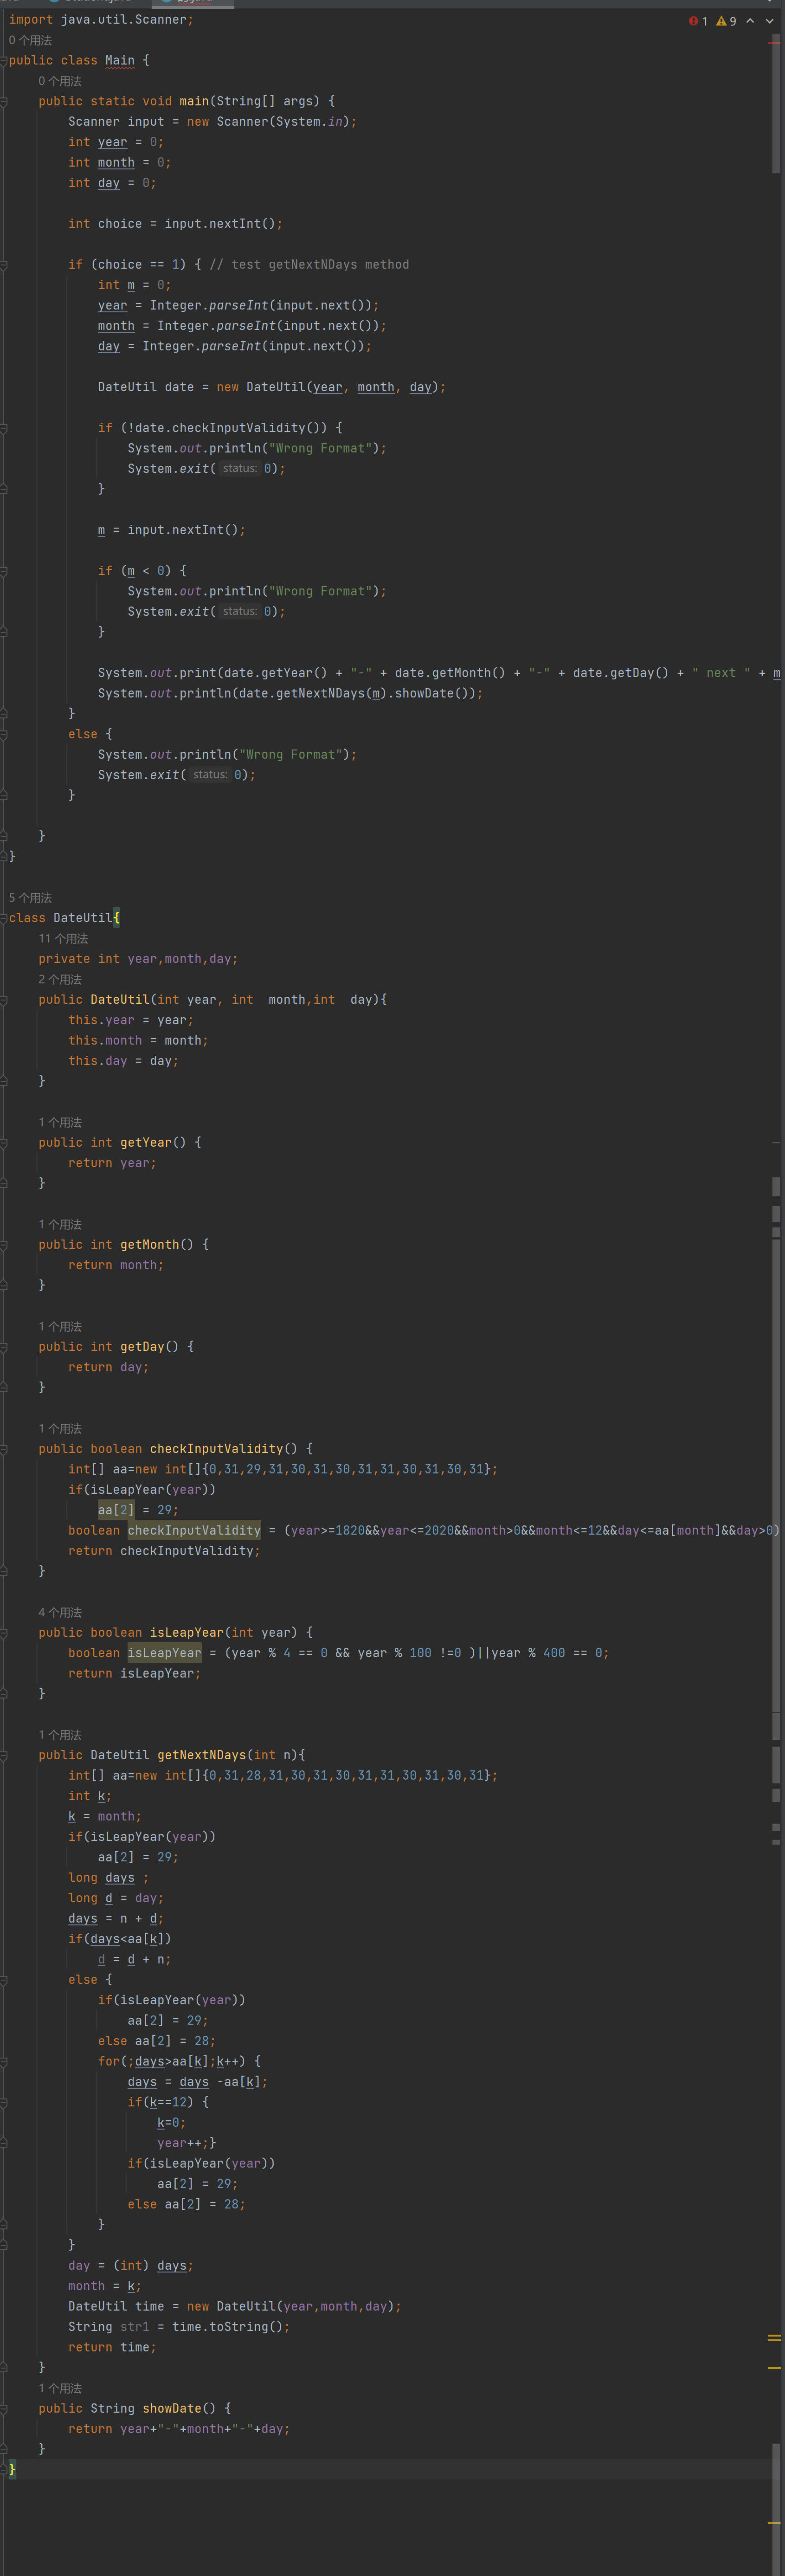
Task: Open '11 个用法' usages hint for fields
Action: tap(63, 939)
